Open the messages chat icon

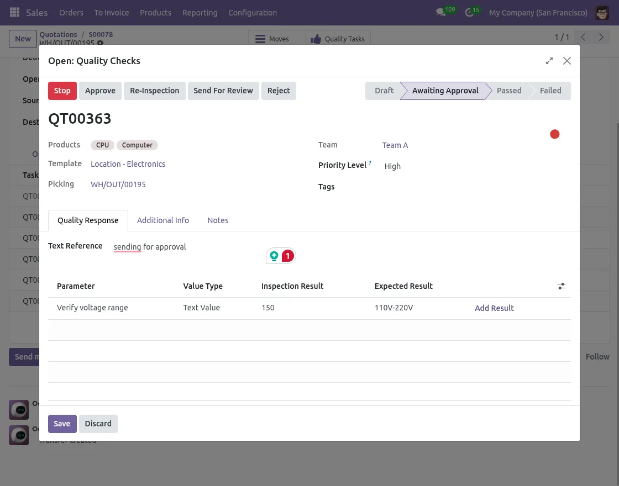tap(440, 12)
